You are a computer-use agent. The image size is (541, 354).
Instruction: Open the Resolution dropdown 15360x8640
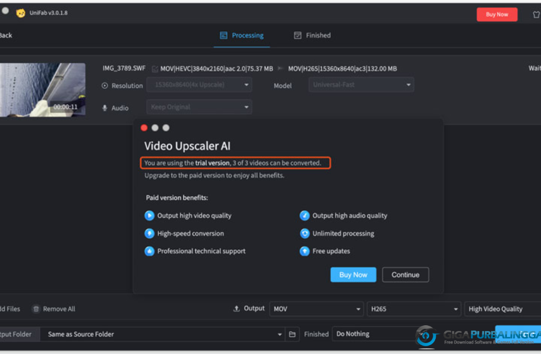pos(199,85)
